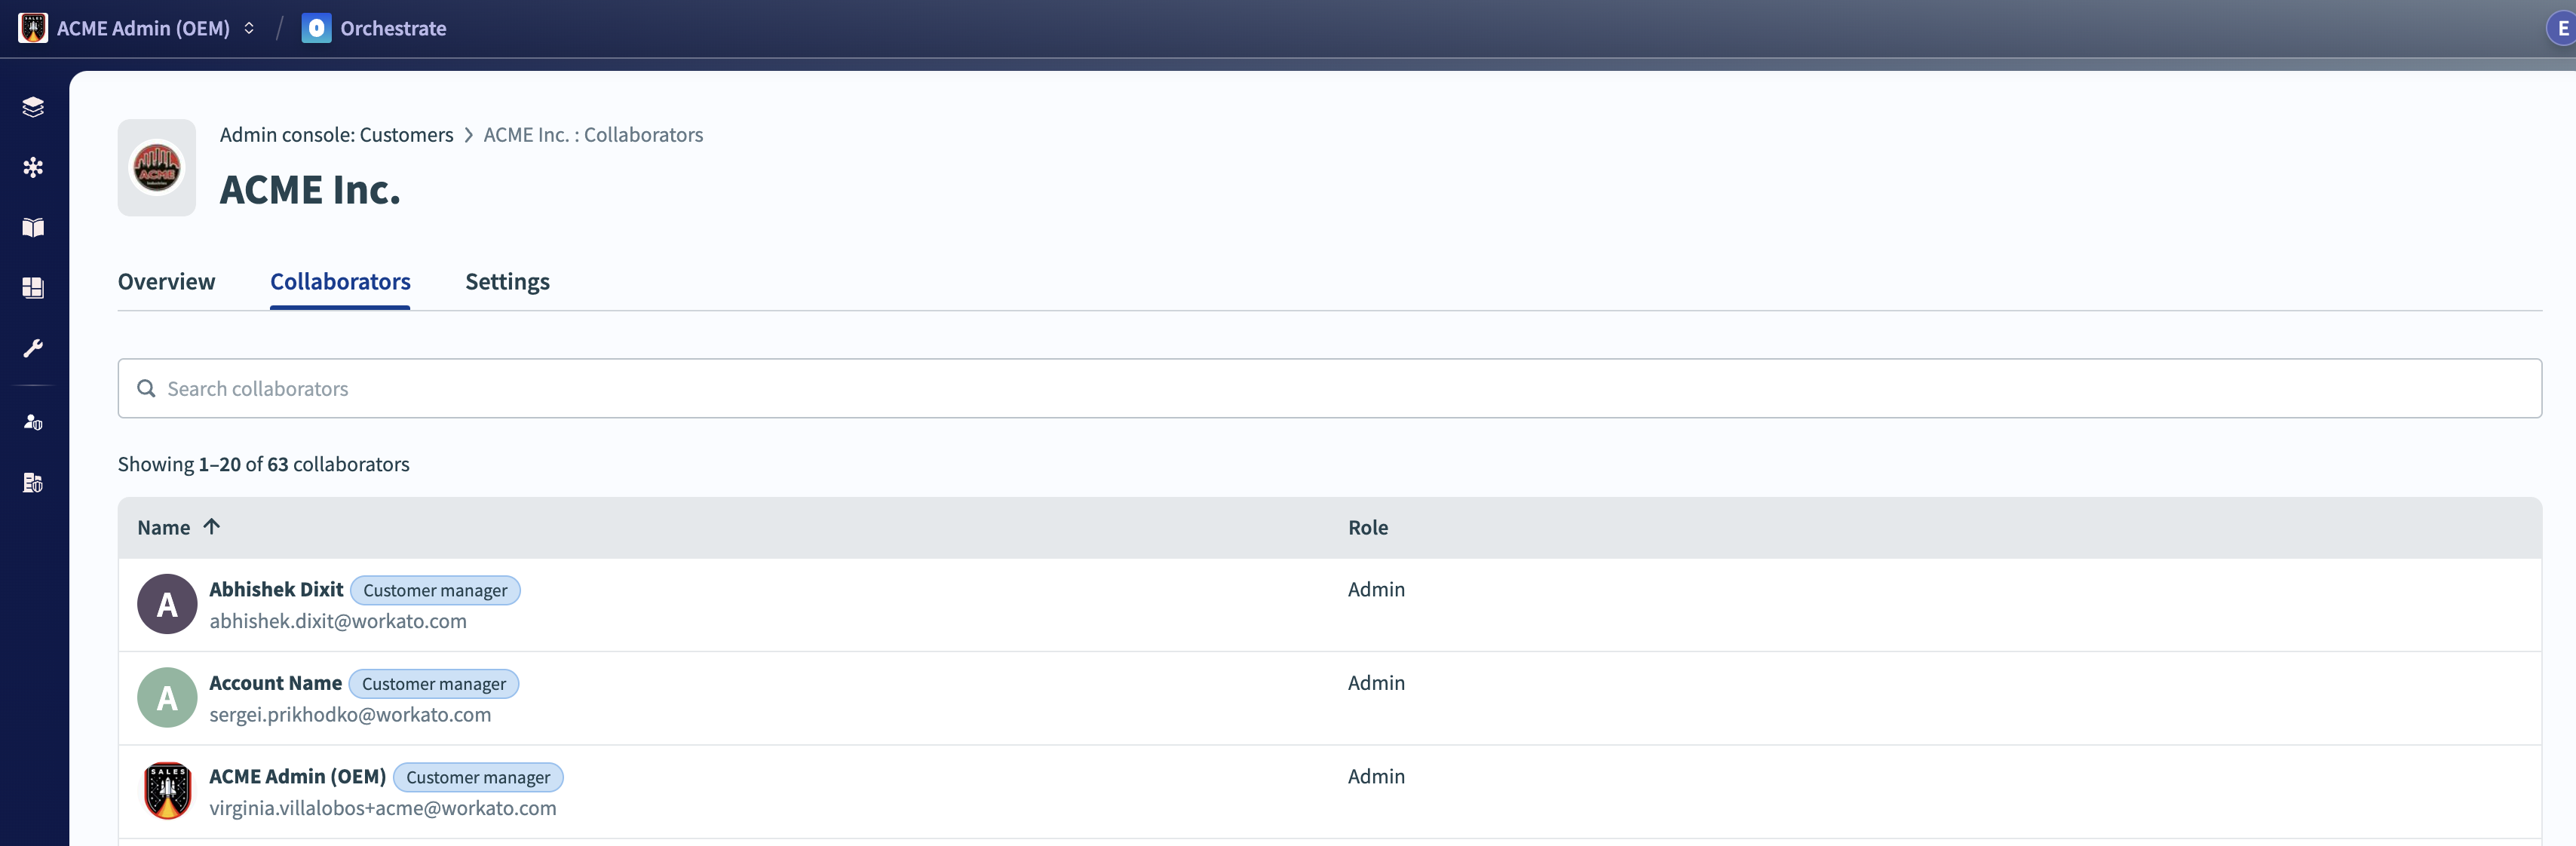
Task: Click the building with shield icon
Action: coord(33,483)
